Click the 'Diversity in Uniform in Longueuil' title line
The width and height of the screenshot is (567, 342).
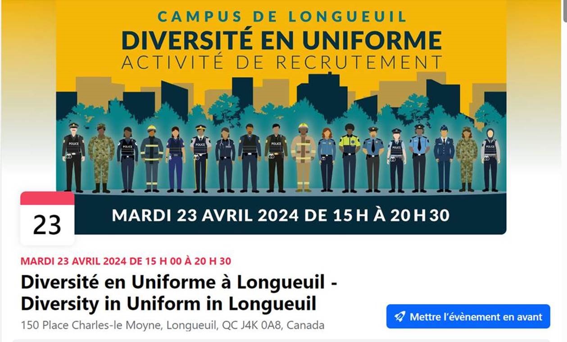168,304
